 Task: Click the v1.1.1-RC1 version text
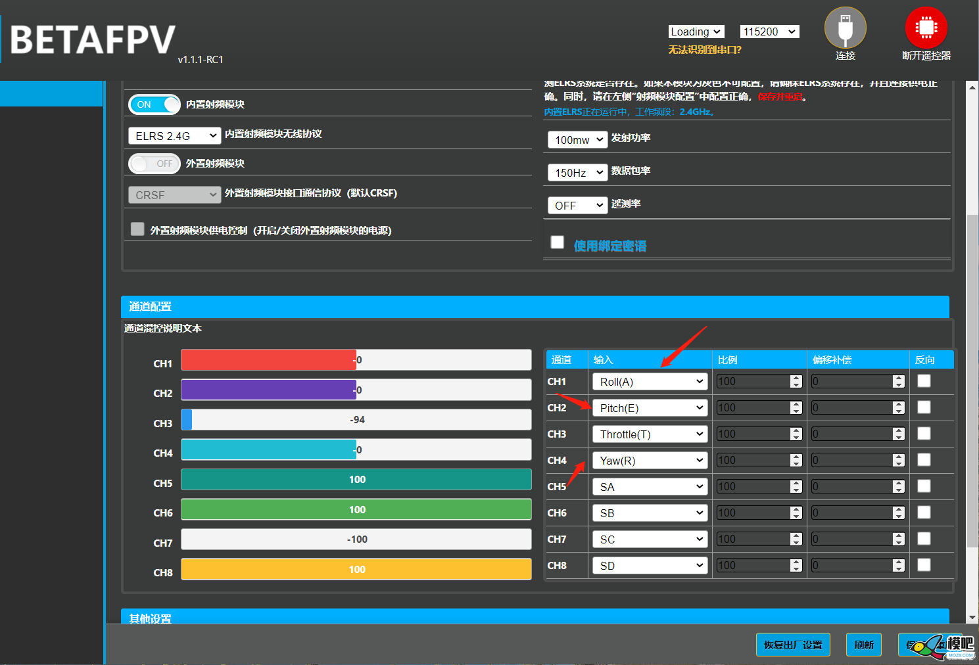[x=201, y=59]
